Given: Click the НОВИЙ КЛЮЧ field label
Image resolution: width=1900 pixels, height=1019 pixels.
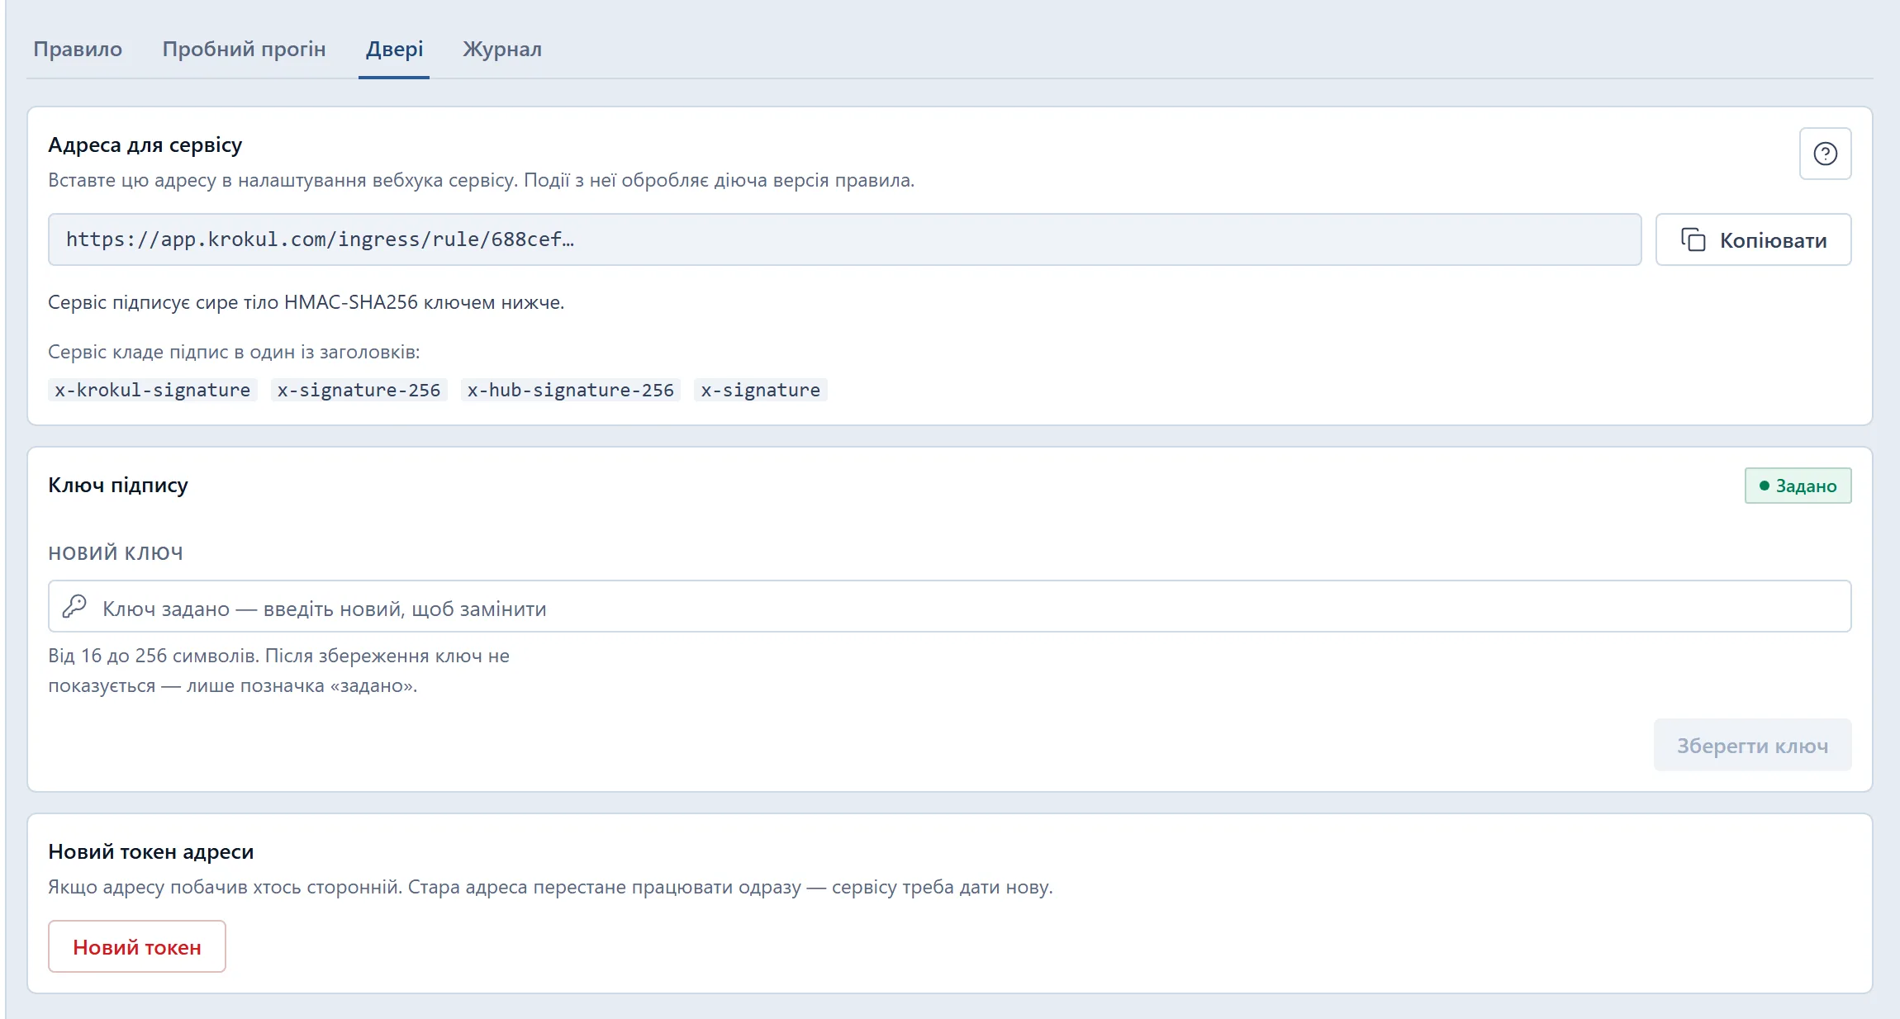Looking at the screenshot, I should pyautogui.click(x=116, y=553).
